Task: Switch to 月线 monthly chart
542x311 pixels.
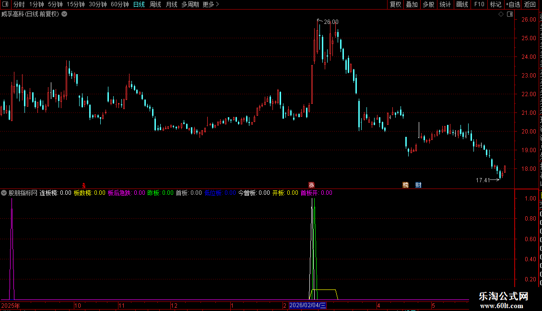Action: (171, 4)
